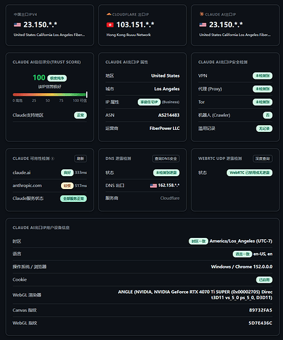283x340 pixels.
Task: Click the trust score gradient bar
Action: 50,95
